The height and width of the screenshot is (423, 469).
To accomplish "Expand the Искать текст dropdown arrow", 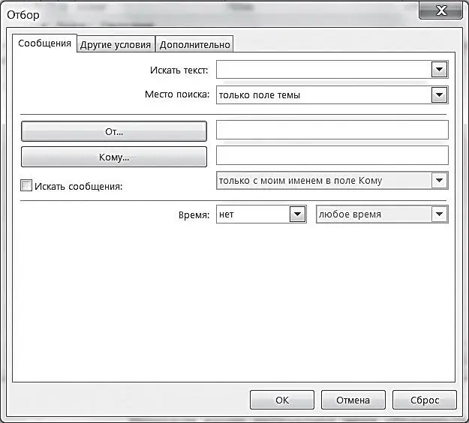I will pyautogui.click(x=439, y=70).
